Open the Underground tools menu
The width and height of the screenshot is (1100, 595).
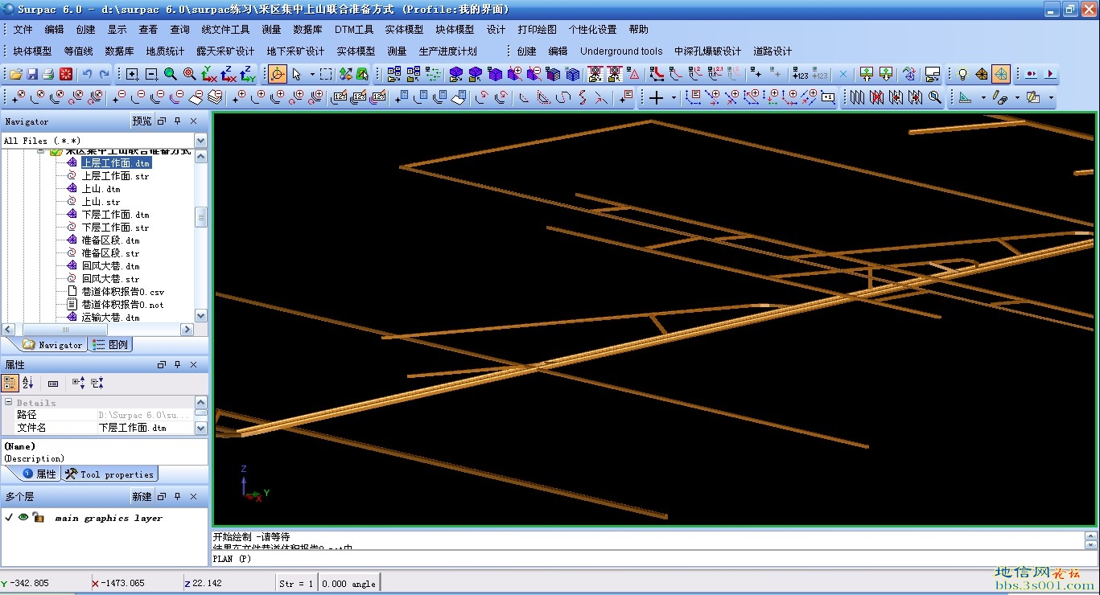click(x=621, y=51)
